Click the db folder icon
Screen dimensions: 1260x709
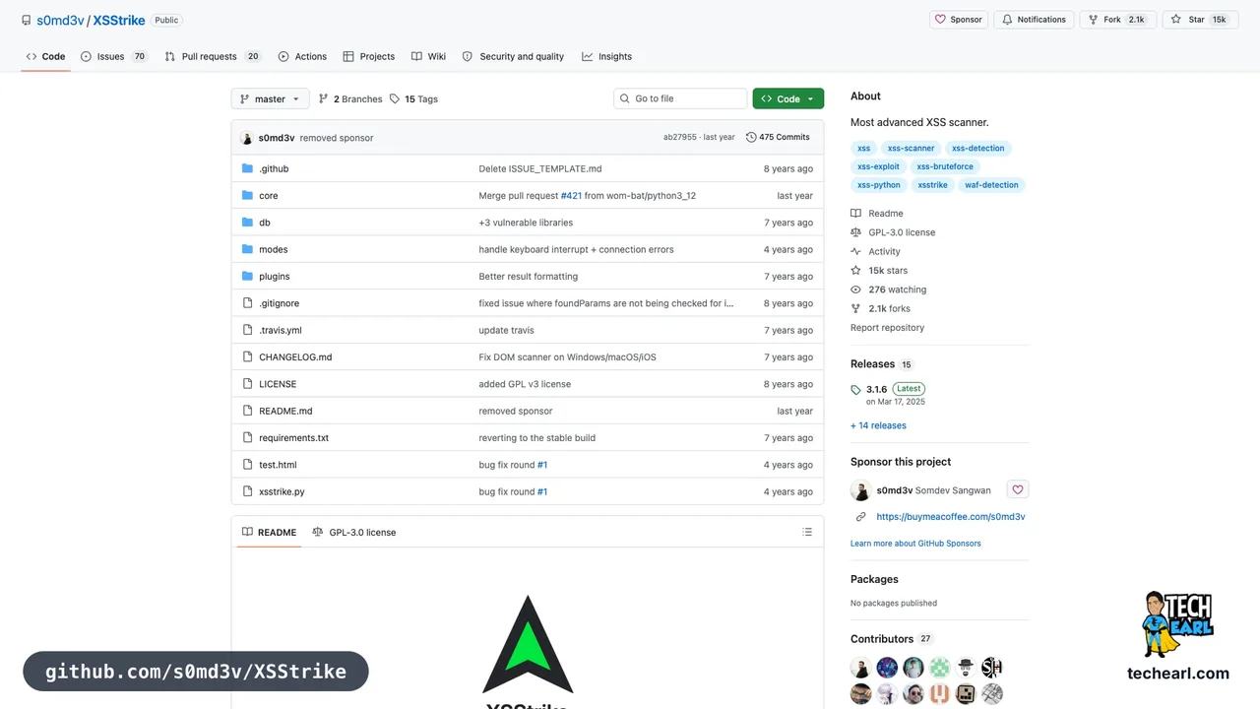click(248, 223)
